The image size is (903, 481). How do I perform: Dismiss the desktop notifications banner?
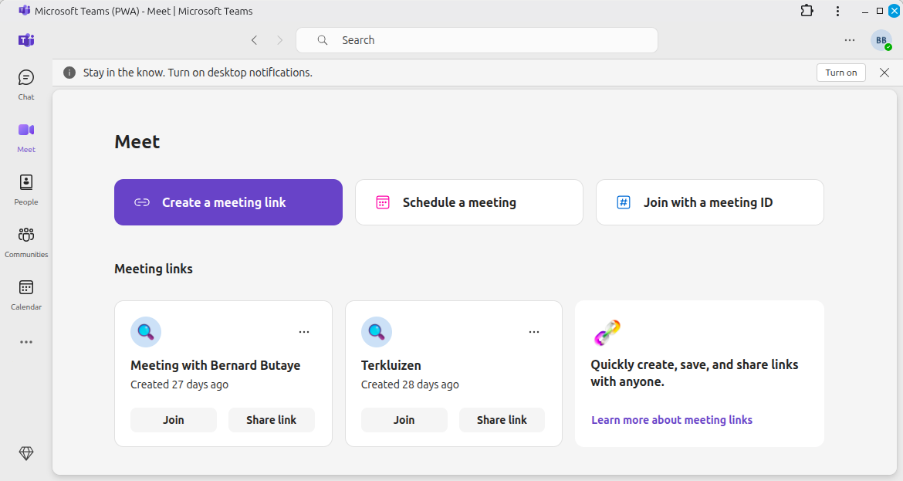(x=884, y=73)
